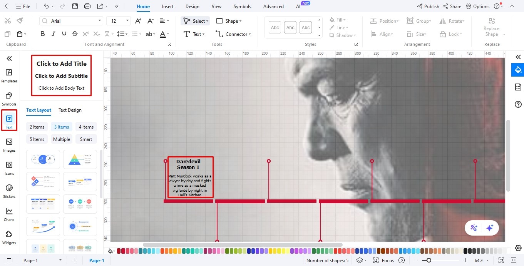The width and height of the screenshot is (524, 266).
Task: Open the help question mark panel icon
Action: [518, 104]
